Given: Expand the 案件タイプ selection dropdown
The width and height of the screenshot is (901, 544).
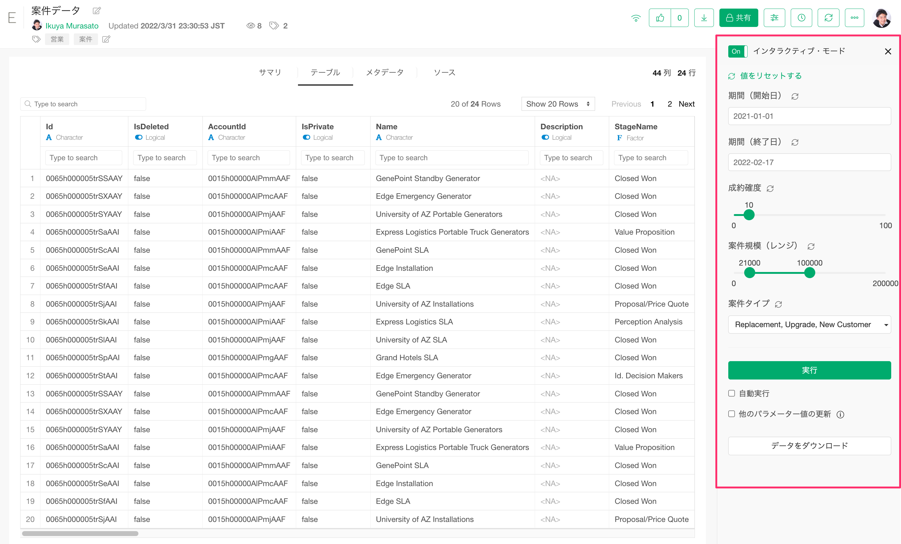Looking at the screenshot, I should pos(809,324).
